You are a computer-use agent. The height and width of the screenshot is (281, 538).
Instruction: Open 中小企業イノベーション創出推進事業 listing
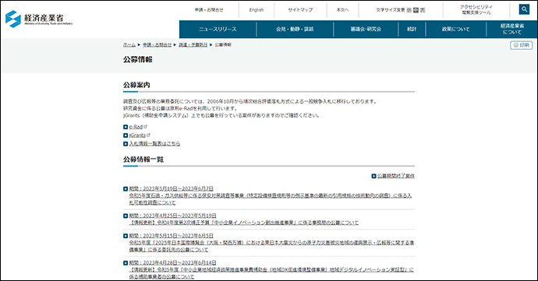pos(243,220)
